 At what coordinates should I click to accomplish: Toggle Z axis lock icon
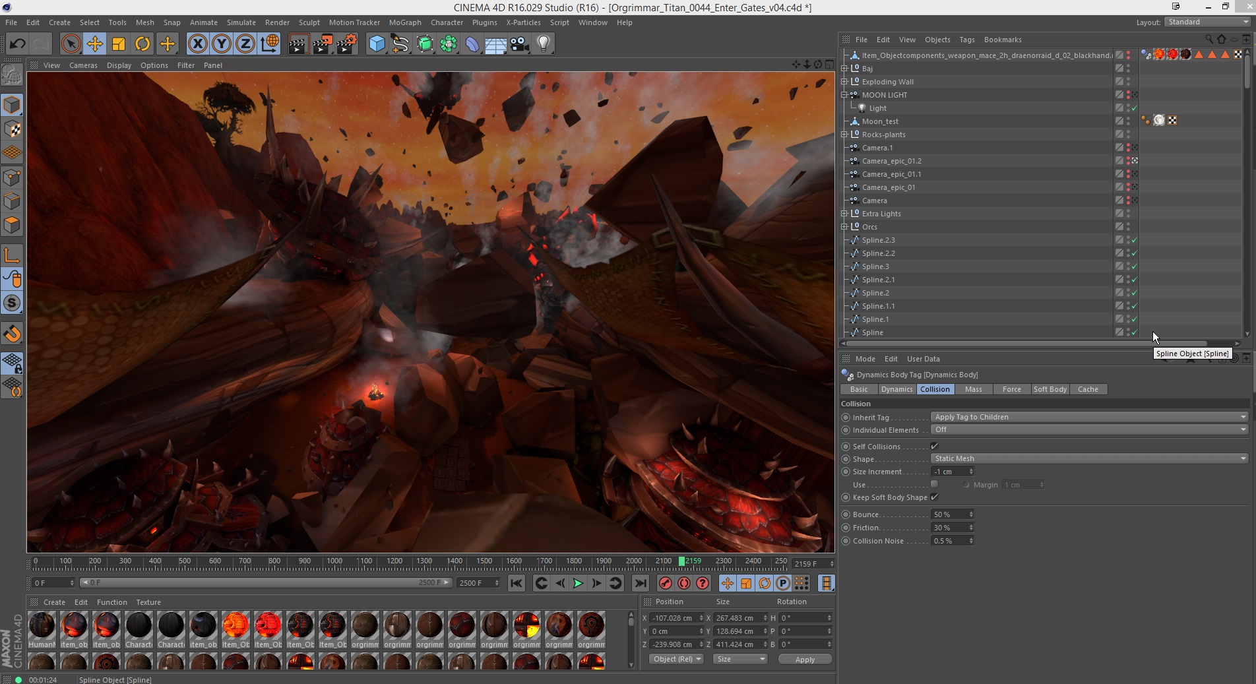point(245,44)
